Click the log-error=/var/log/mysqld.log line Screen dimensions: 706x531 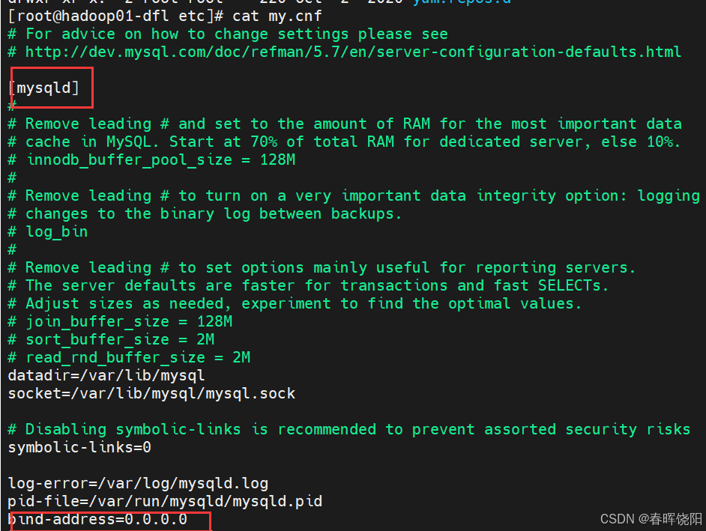(138, 484)
